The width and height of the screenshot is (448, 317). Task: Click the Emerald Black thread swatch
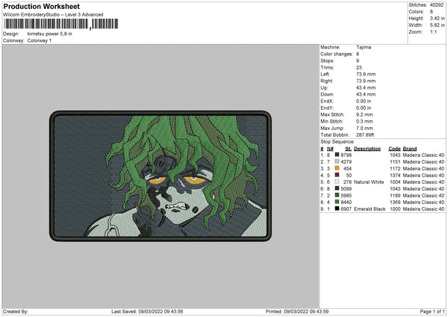tap(337, 209)
